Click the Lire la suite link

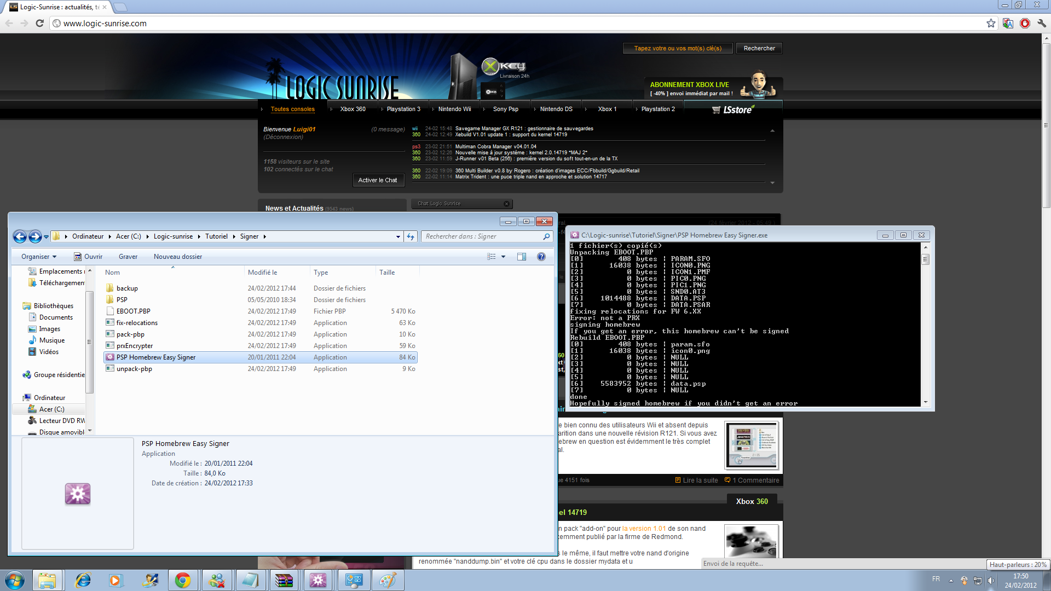click(696, 480)
